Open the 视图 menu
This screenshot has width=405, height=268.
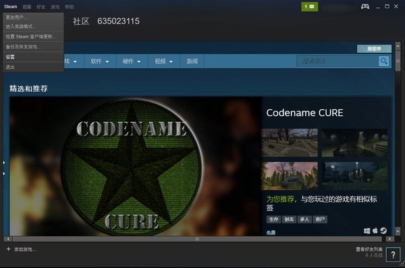click(26, 7)
